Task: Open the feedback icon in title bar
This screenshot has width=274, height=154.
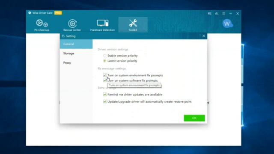Action: (209, 13)
